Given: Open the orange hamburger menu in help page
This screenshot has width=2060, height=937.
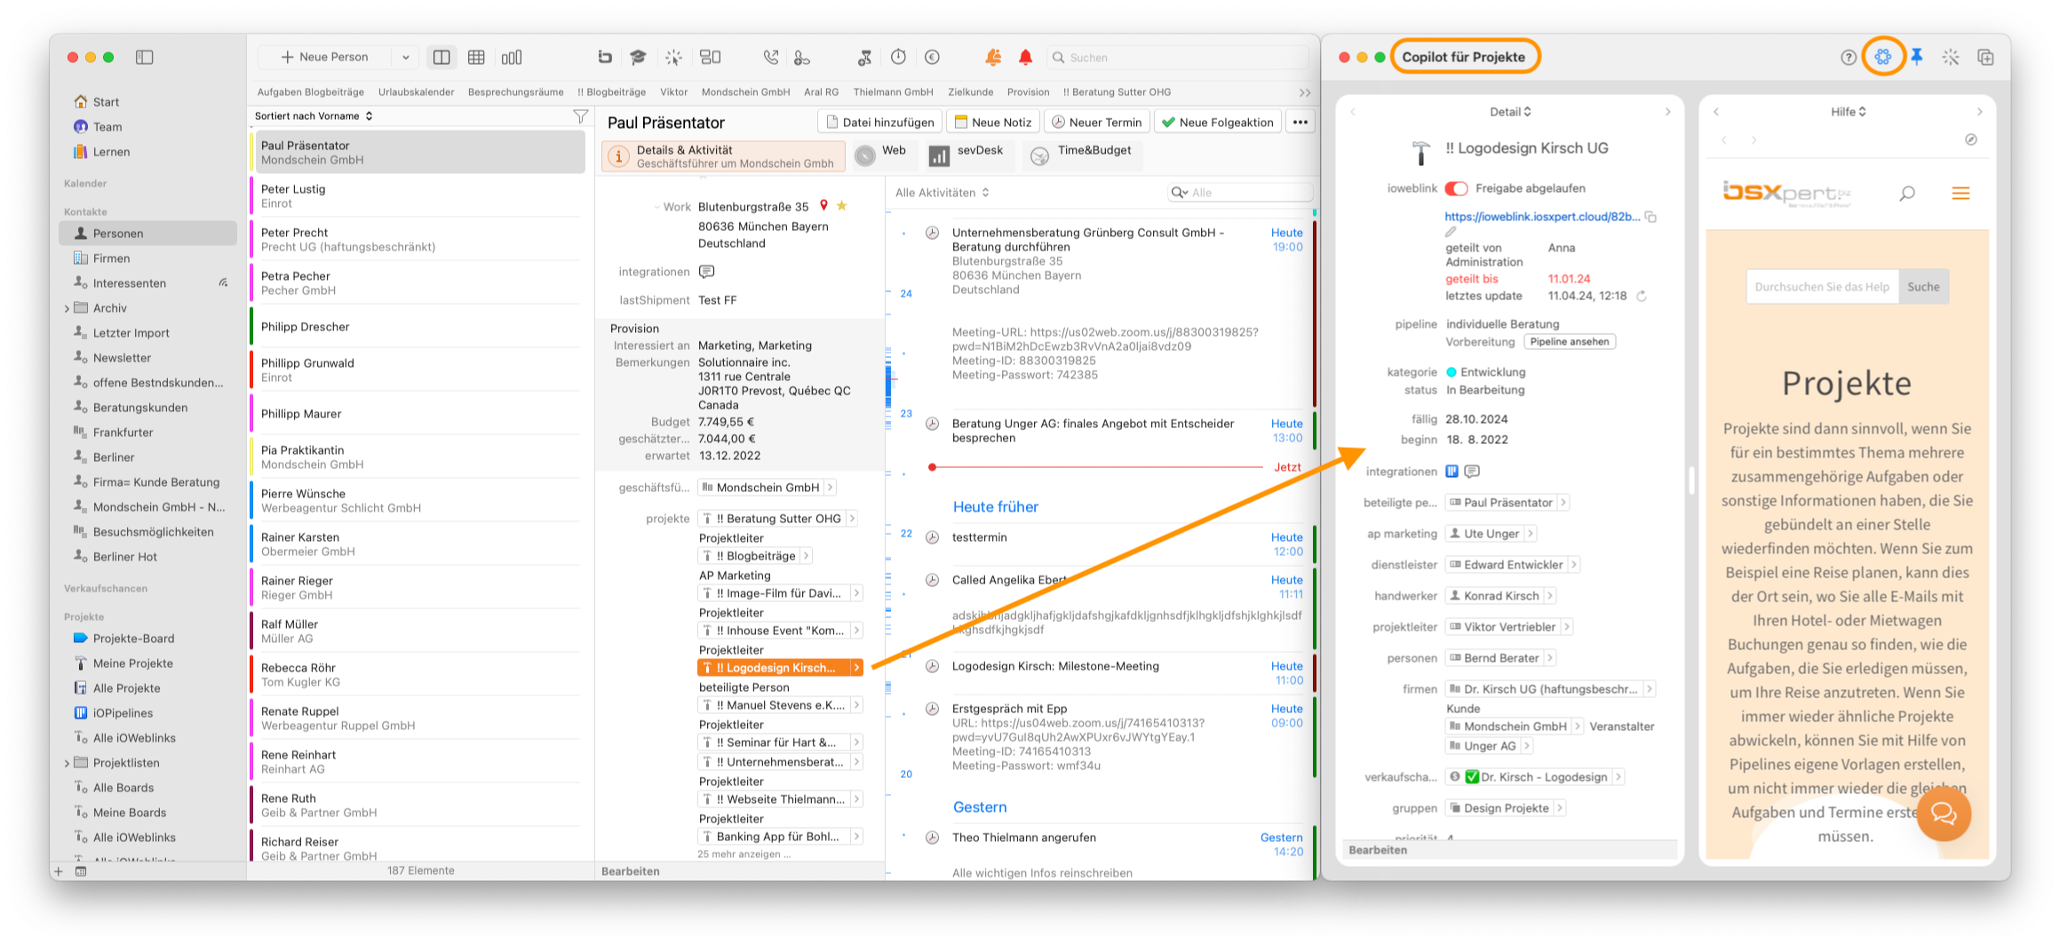Looking at the screenshot, I should [x=1961, y=193].
